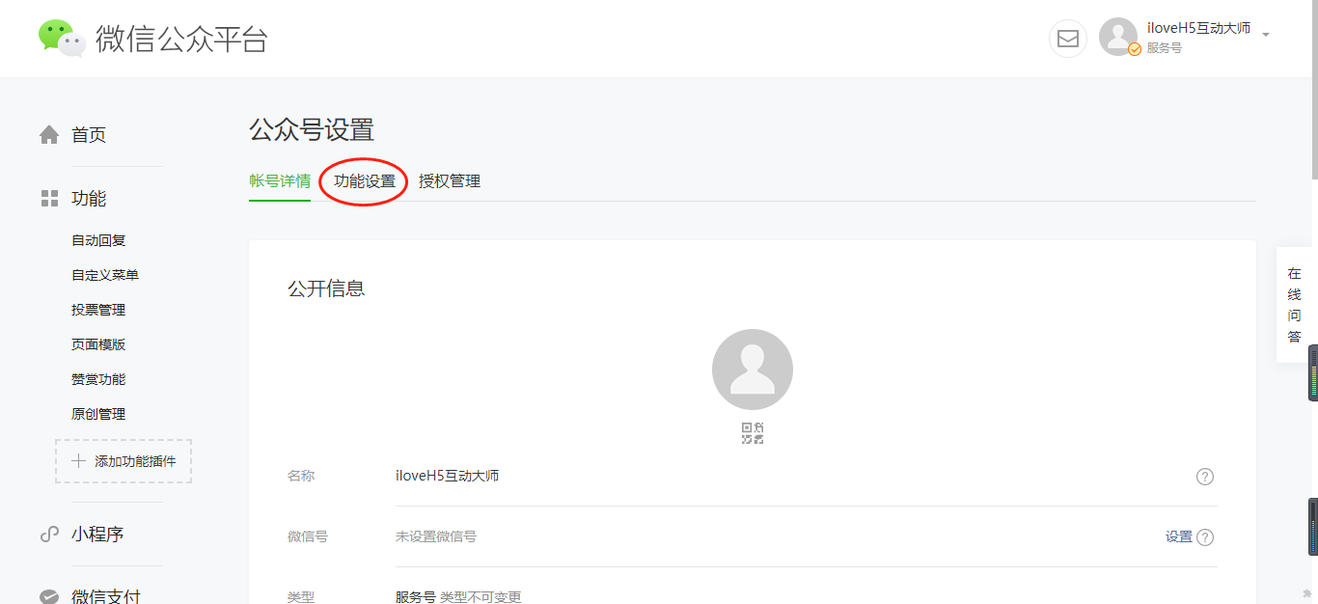Click the 添加功能插件 button
The image size is (1318, 604).
coord(124,461)
